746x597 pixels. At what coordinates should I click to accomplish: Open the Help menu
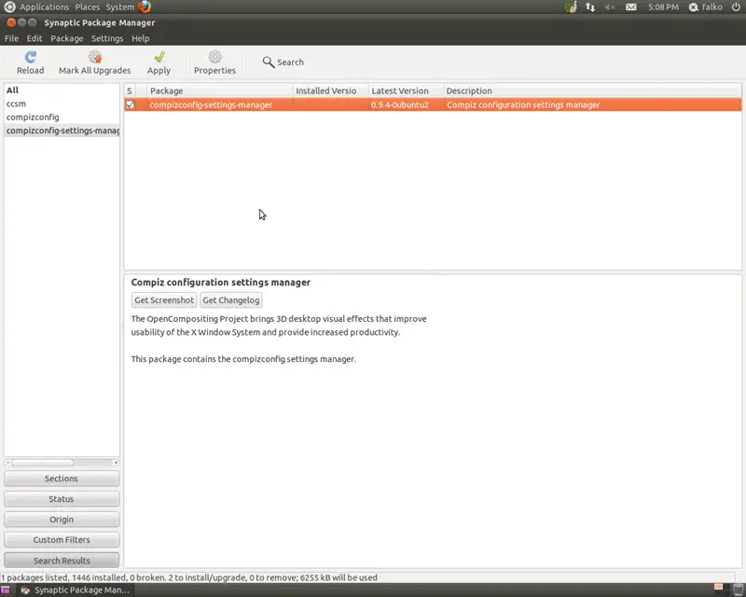pyautogui.click(x=141, y=38)
